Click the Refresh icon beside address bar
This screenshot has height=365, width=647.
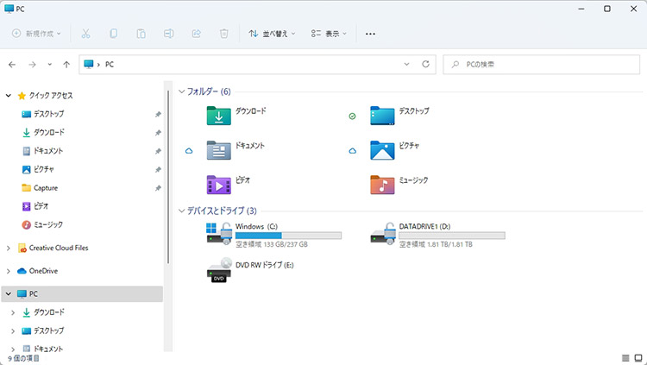(425, 64)
